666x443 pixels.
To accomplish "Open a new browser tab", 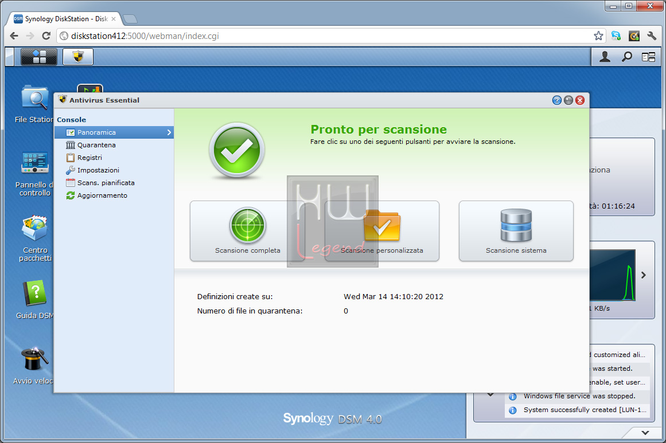I will tap(130, 19).
